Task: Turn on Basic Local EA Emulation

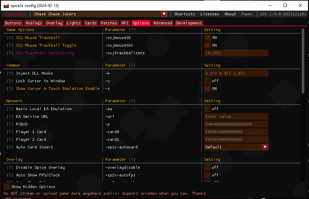Action: pyautogui.click(x=207, y=109)
